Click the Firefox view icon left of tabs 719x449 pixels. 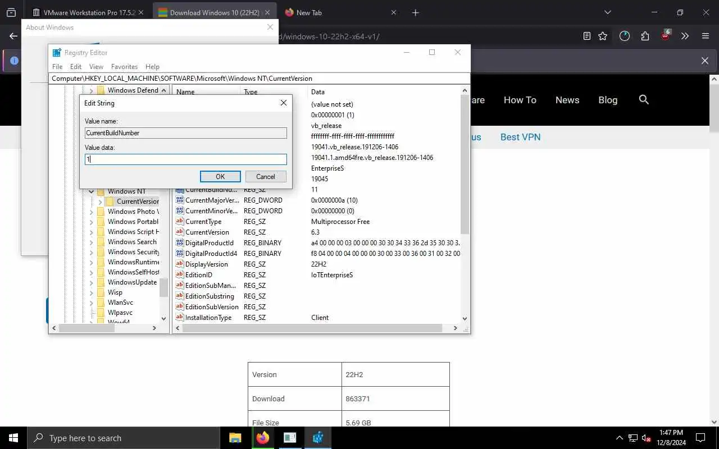(x=11, y=12)
